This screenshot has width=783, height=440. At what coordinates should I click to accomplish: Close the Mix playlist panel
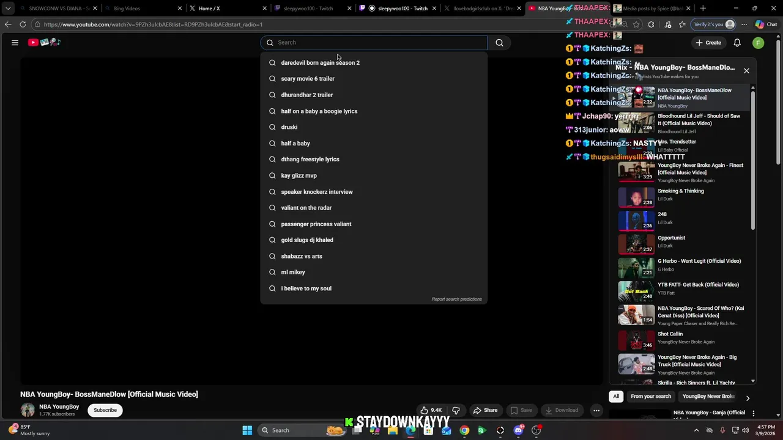(x=746, y=71)
